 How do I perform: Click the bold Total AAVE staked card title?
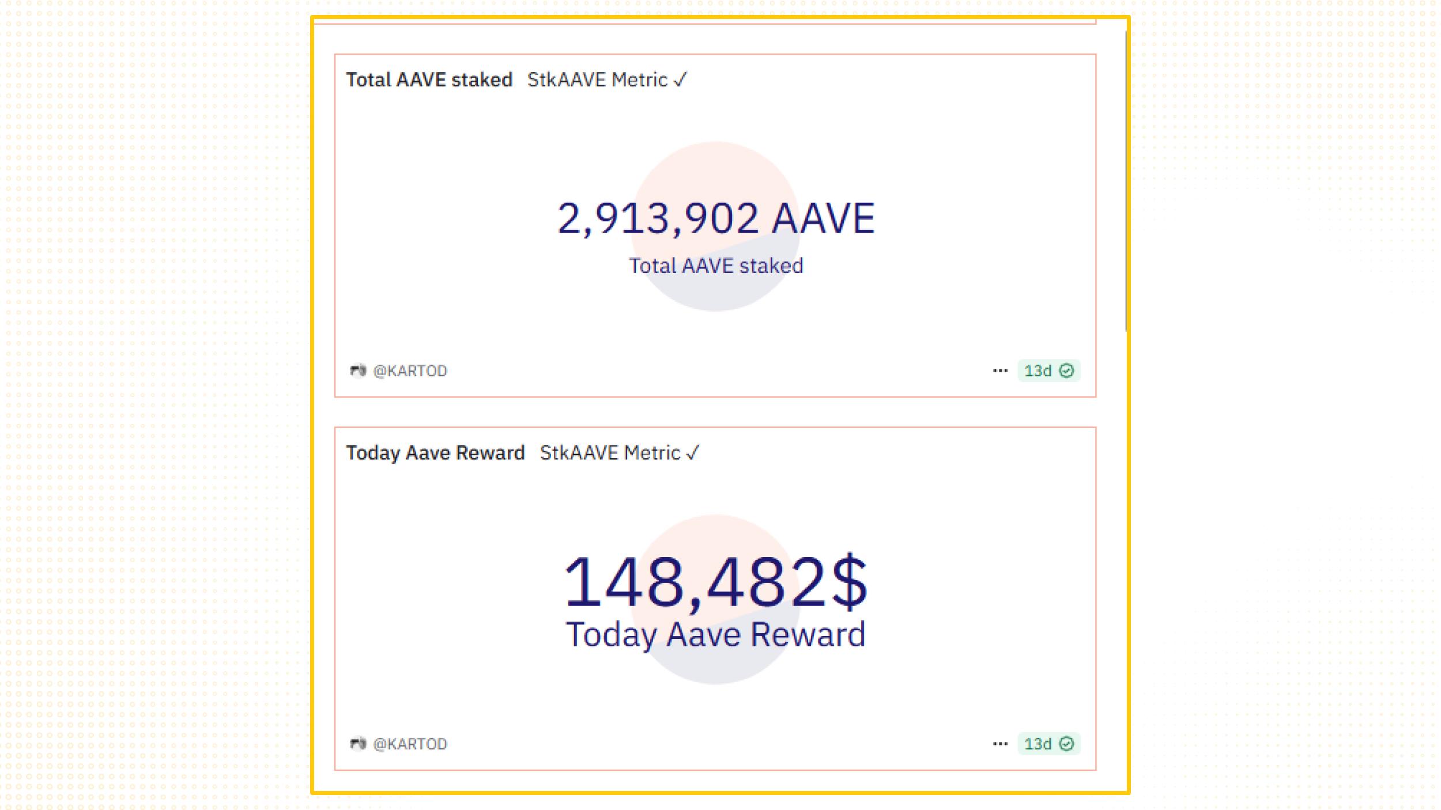click(x=429, y=80)
